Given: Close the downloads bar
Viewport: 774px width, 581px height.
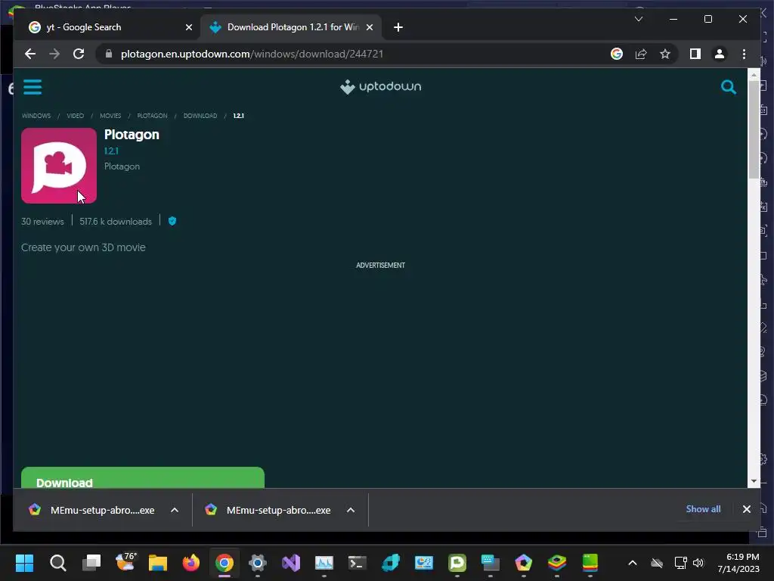Looking at the screenshot, I should [746, 509].
